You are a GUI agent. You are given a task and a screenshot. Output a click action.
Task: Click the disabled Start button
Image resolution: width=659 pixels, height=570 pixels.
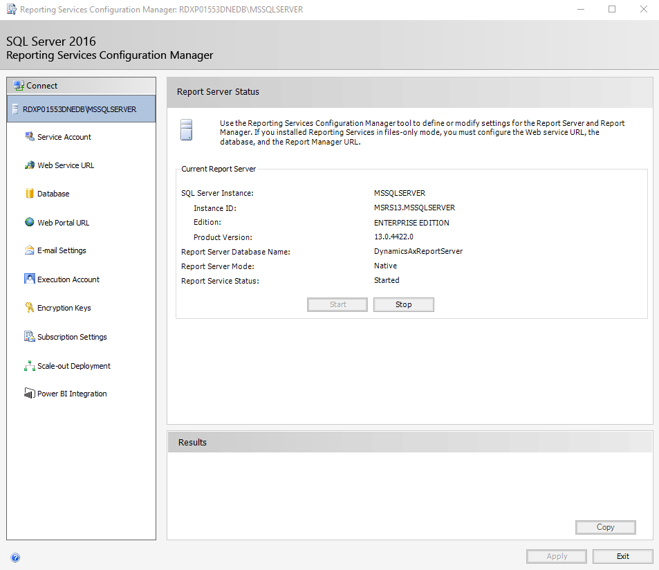[x=337, y=304]
